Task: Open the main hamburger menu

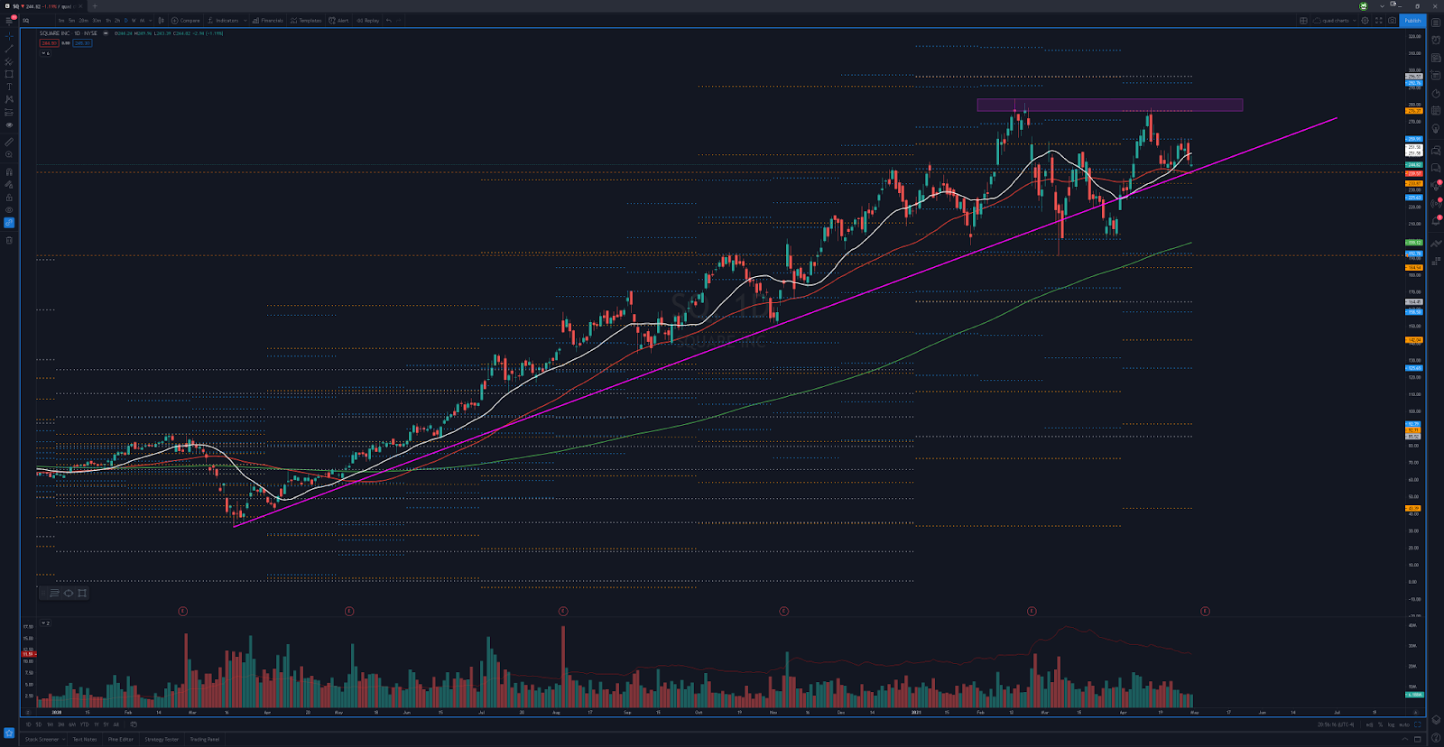Action: (x=9, y=21)
